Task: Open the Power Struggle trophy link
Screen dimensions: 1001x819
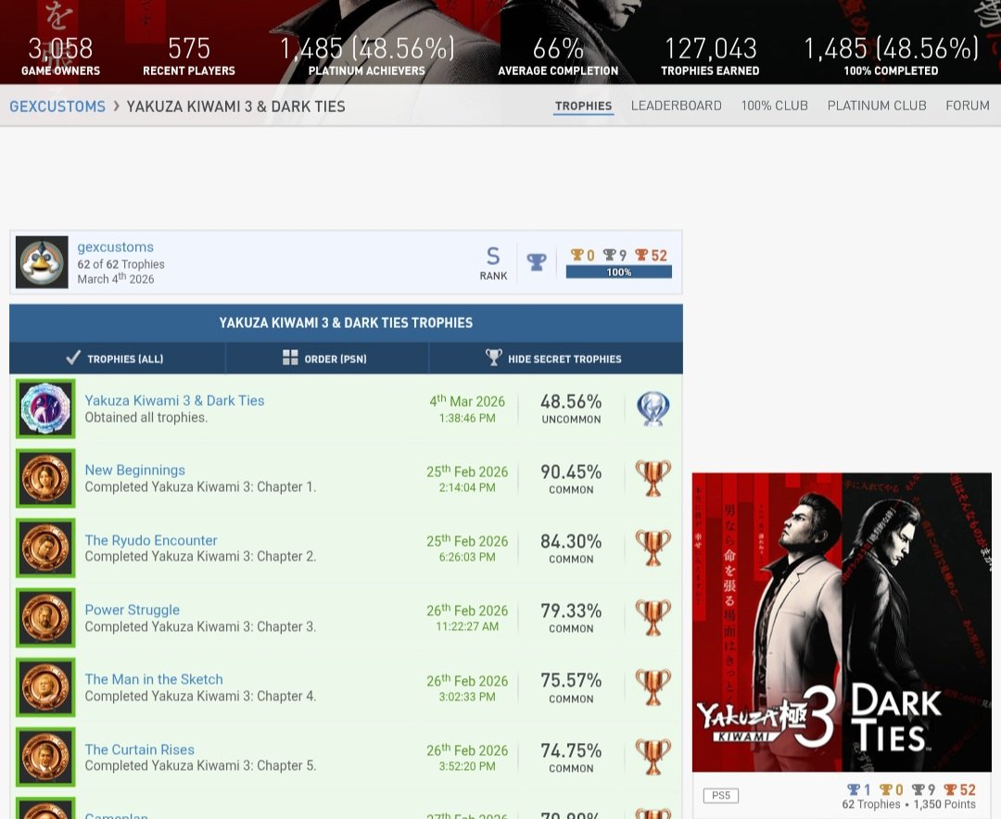Action: (x=133, y=610)
